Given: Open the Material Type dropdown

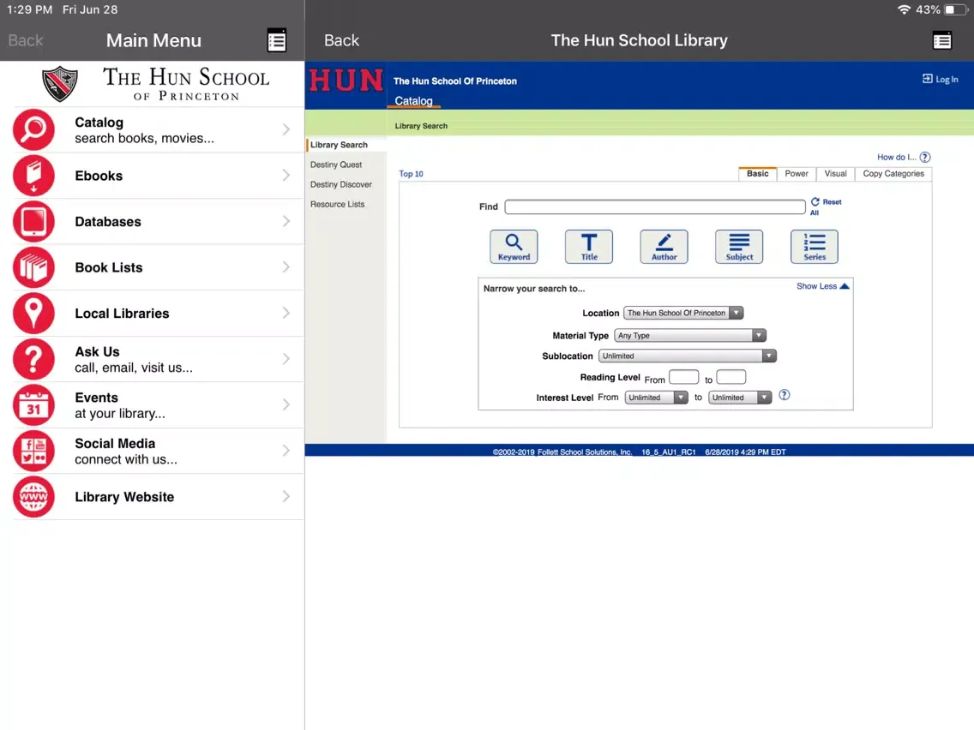Looking at the screenshot, I should click(689, 335).
